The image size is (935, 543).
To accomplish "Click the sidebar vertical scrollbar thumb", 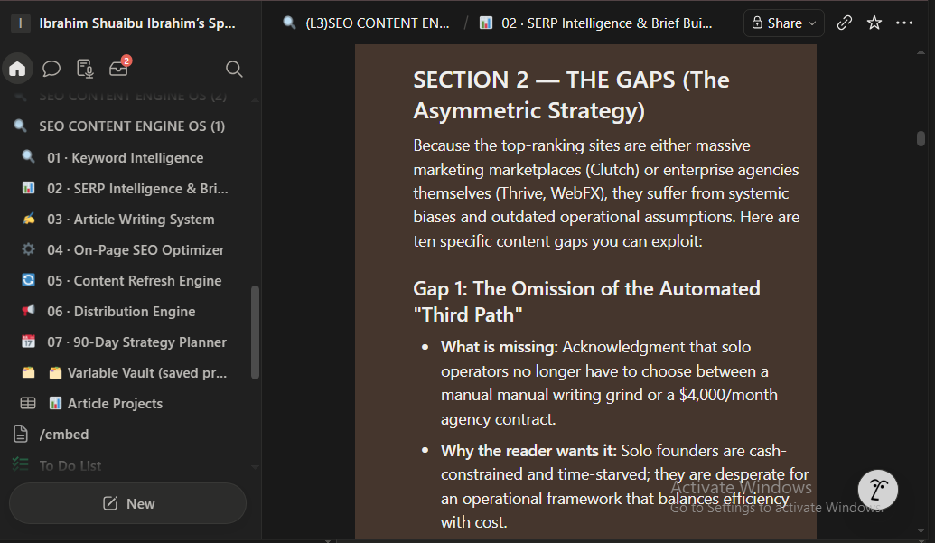I will pos(256,332).
